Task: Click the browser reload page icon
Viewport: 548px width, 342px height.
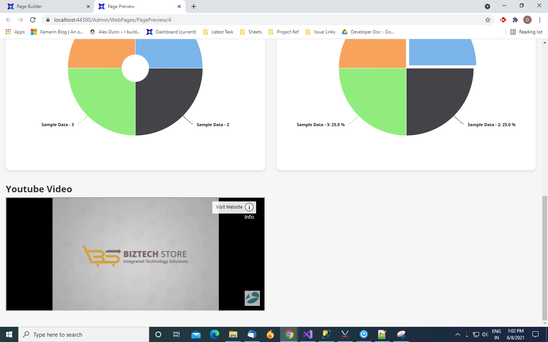Action: (33, 20)
